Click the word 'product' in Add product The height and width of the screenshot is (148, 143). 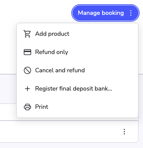pos(59,34)
